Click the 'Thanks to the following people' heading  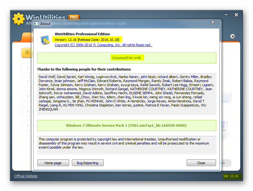[84, 69]
